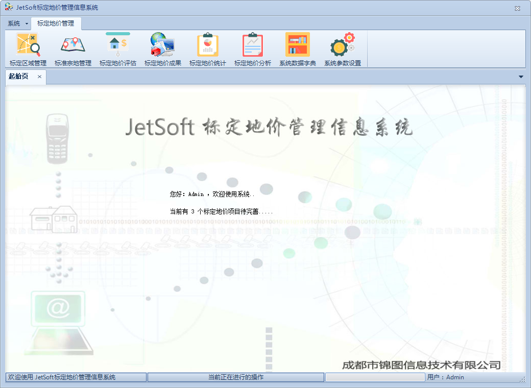The height and width of the screenshot is (388, 531).
Task: Click '当前正在进行的操作' status panel
Action: 236,377
